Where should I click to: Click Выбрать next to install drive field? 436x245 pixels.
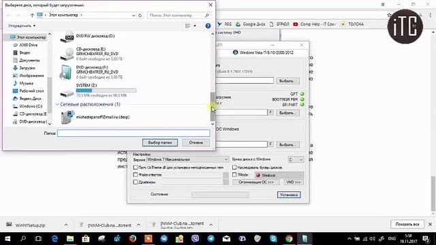[287, 145]
